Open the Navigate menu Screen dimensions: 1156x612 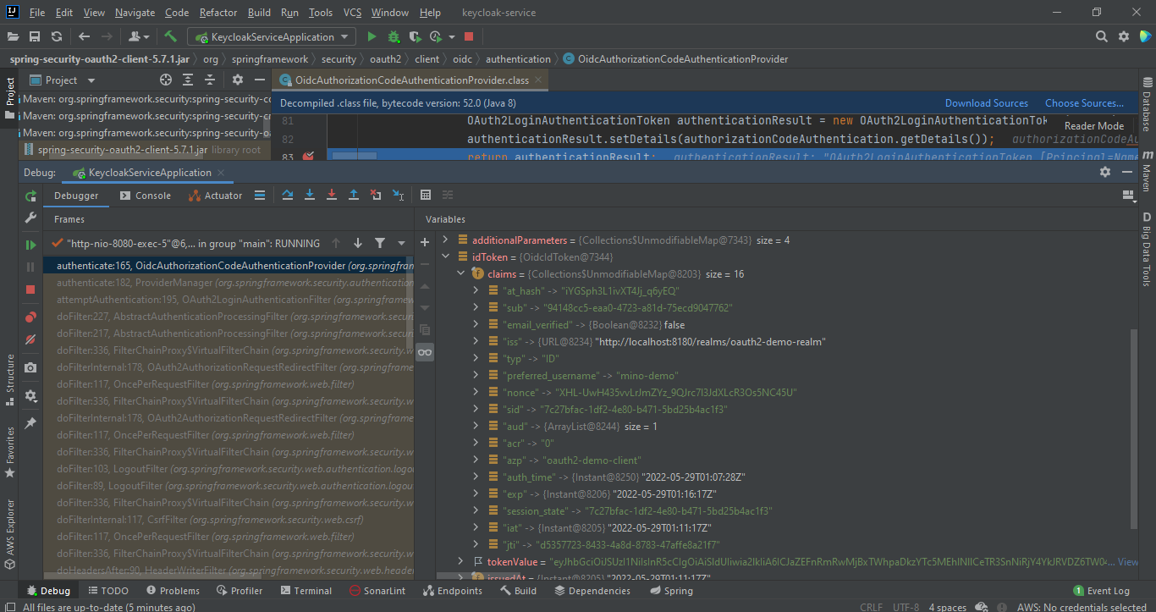pyautogui.click(x=135, y=13)
